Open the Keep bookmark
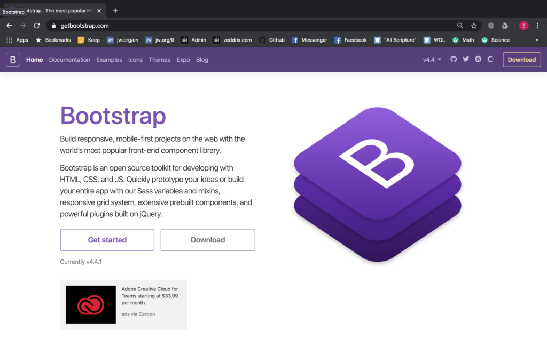This screenshot has height=341, width=547. (89, 40)
